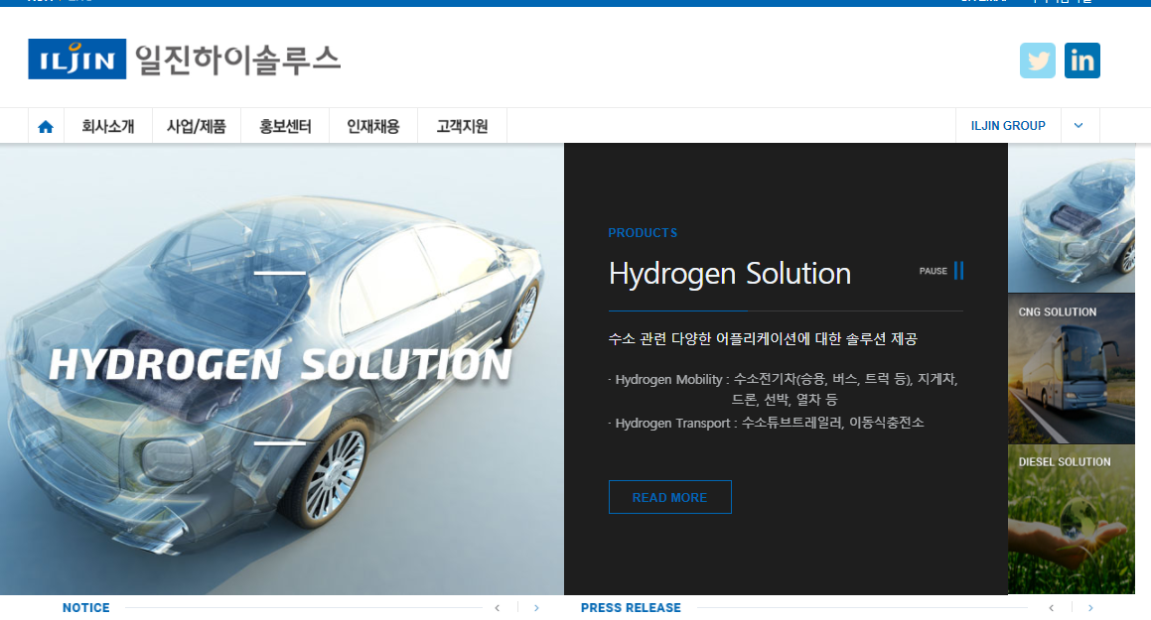
Task: Click the Hydrogen Solution title
Action: (x=730, y=274)
